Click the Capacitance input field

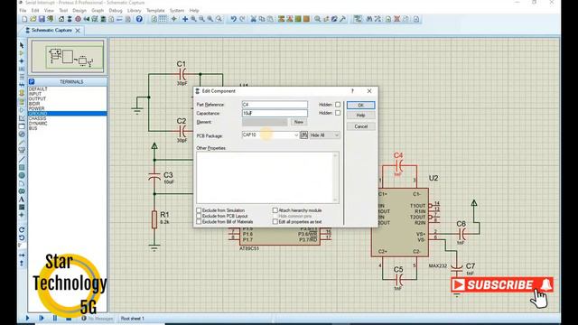(x=275, y=113)
